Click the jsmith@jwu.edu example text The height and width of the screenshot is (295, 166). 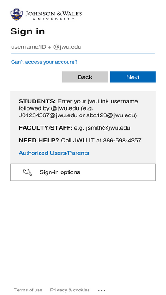click(x=108, y=128)
